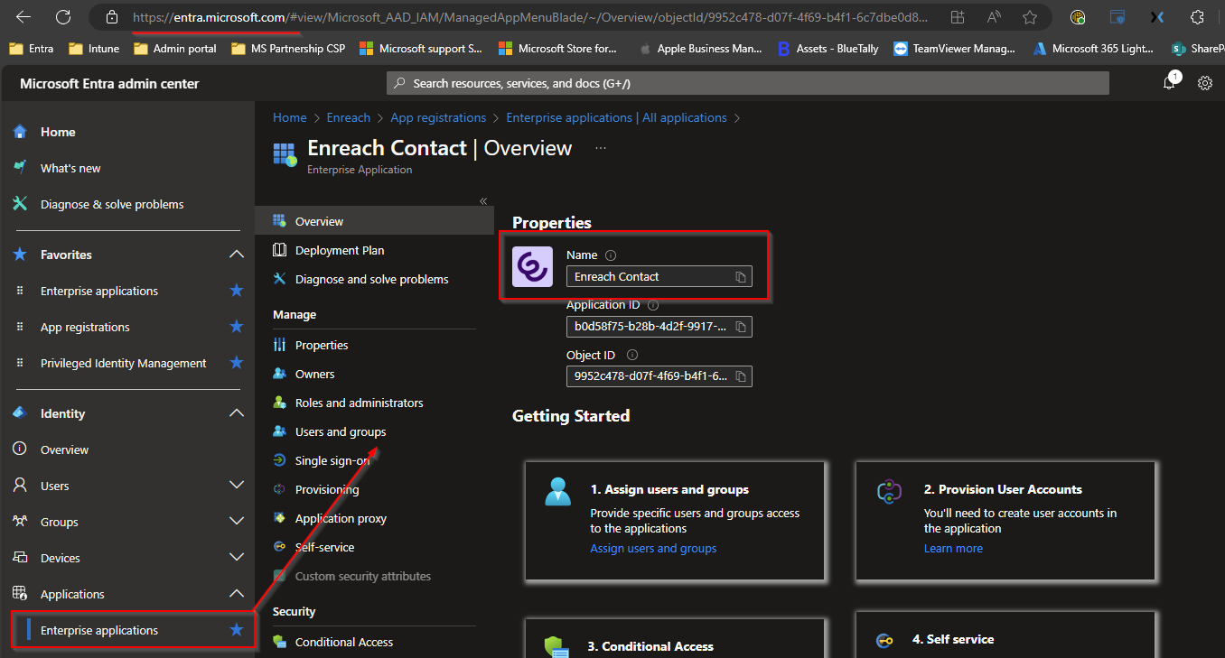
Task: Unfavorite Enterprise applications in the Favorites list
Action: click(237, 291)
